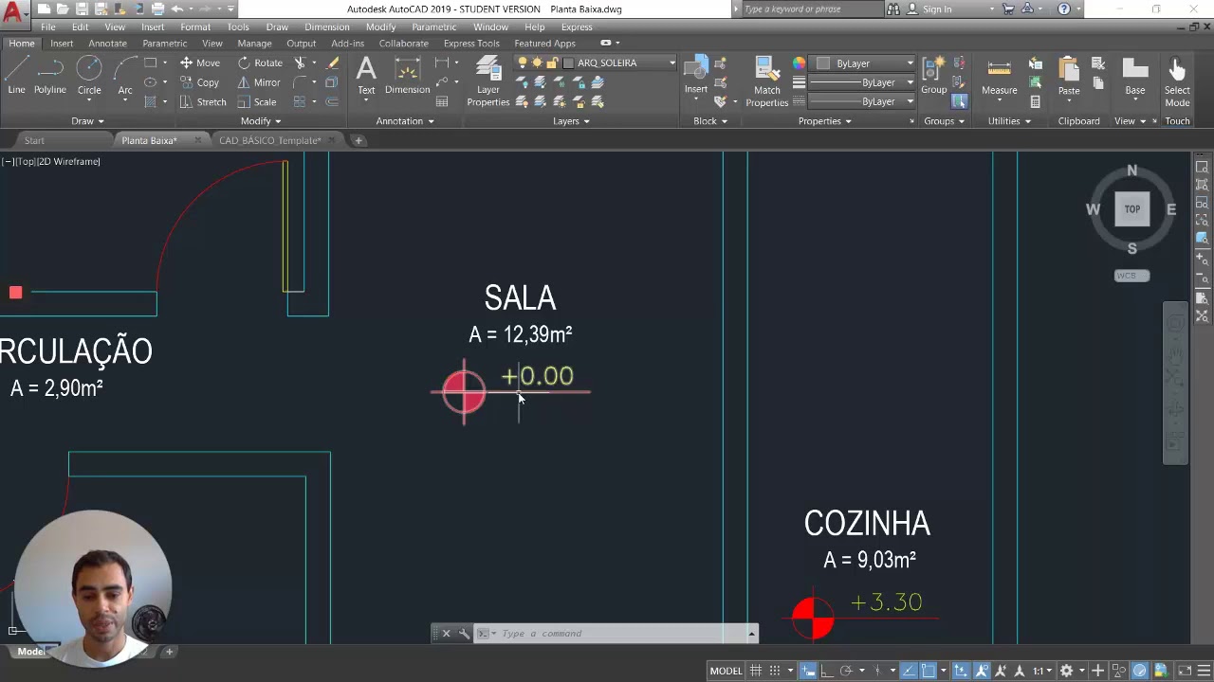Click the WCS label below ViewCube
This screenshot has height=682, width=1214.
pos(1131,276)
